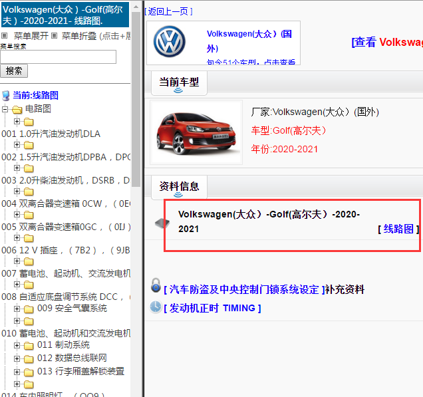
Task: Click the blue Volkswagen Golf 线路图 panel title
Action: click(65, 15)
